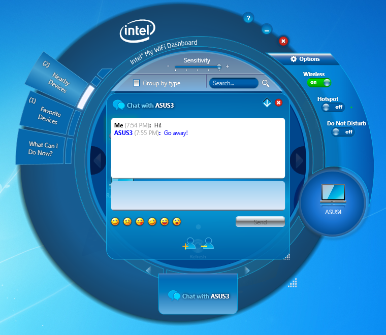Insert the tongue-out emoticon
386x335 pixels.
click(x=140, y=222)
